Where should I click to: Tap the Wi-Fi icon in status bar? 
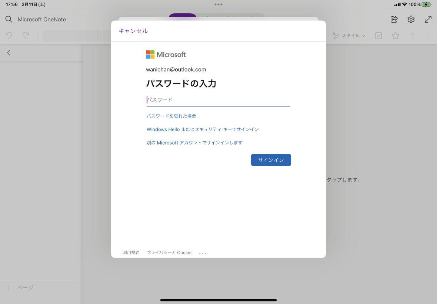(x=404, y=4)
